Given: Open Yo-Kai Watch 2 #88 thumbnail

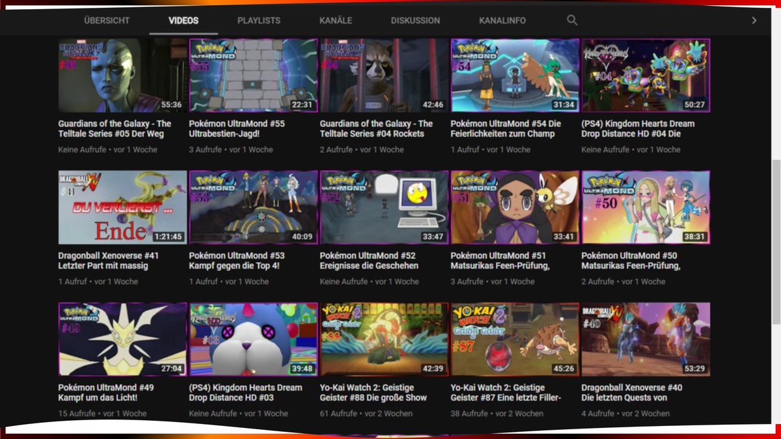Looking at the screenshot, I should point(384,339).
